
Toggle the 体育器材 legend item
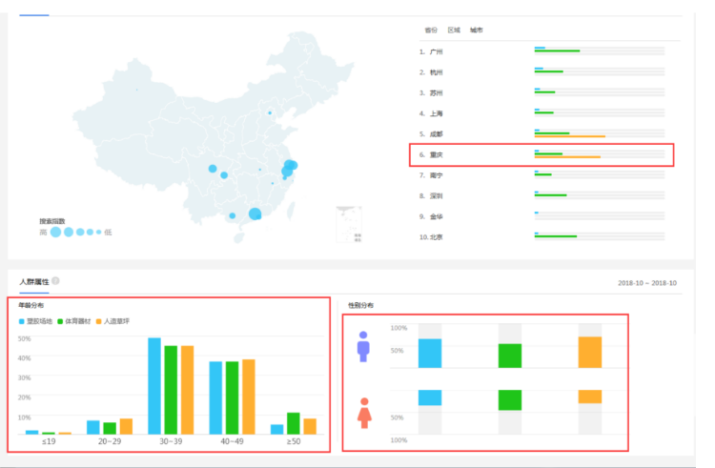click(x=77, y=321)
